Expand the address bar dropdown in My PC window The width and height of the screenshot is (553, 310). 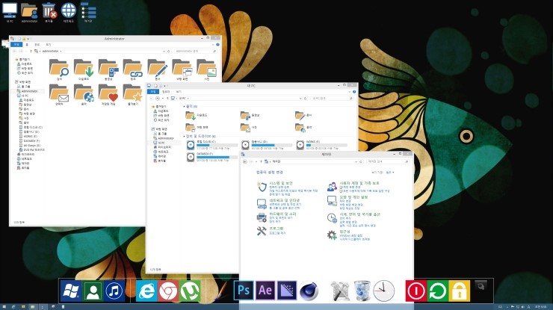(x=300, y=99)
